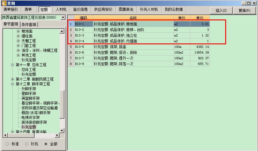Select the 里脚手架 tree item
258x151 pixels.
29,93
